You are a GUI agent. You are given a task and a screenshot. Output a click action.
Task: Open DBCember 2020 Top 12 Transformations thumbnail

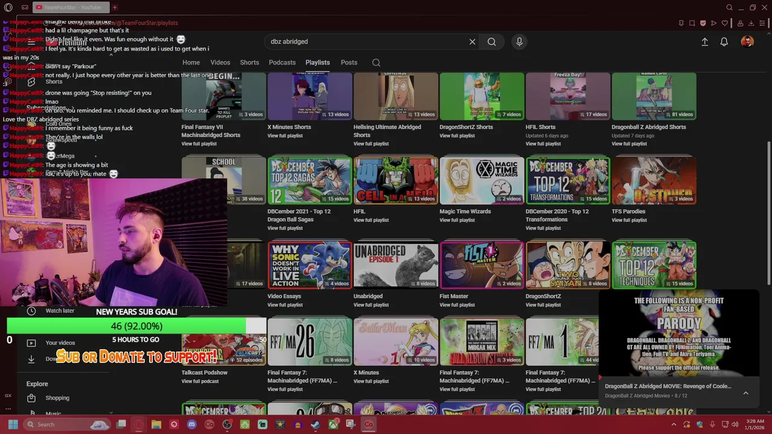click(568, 181)
